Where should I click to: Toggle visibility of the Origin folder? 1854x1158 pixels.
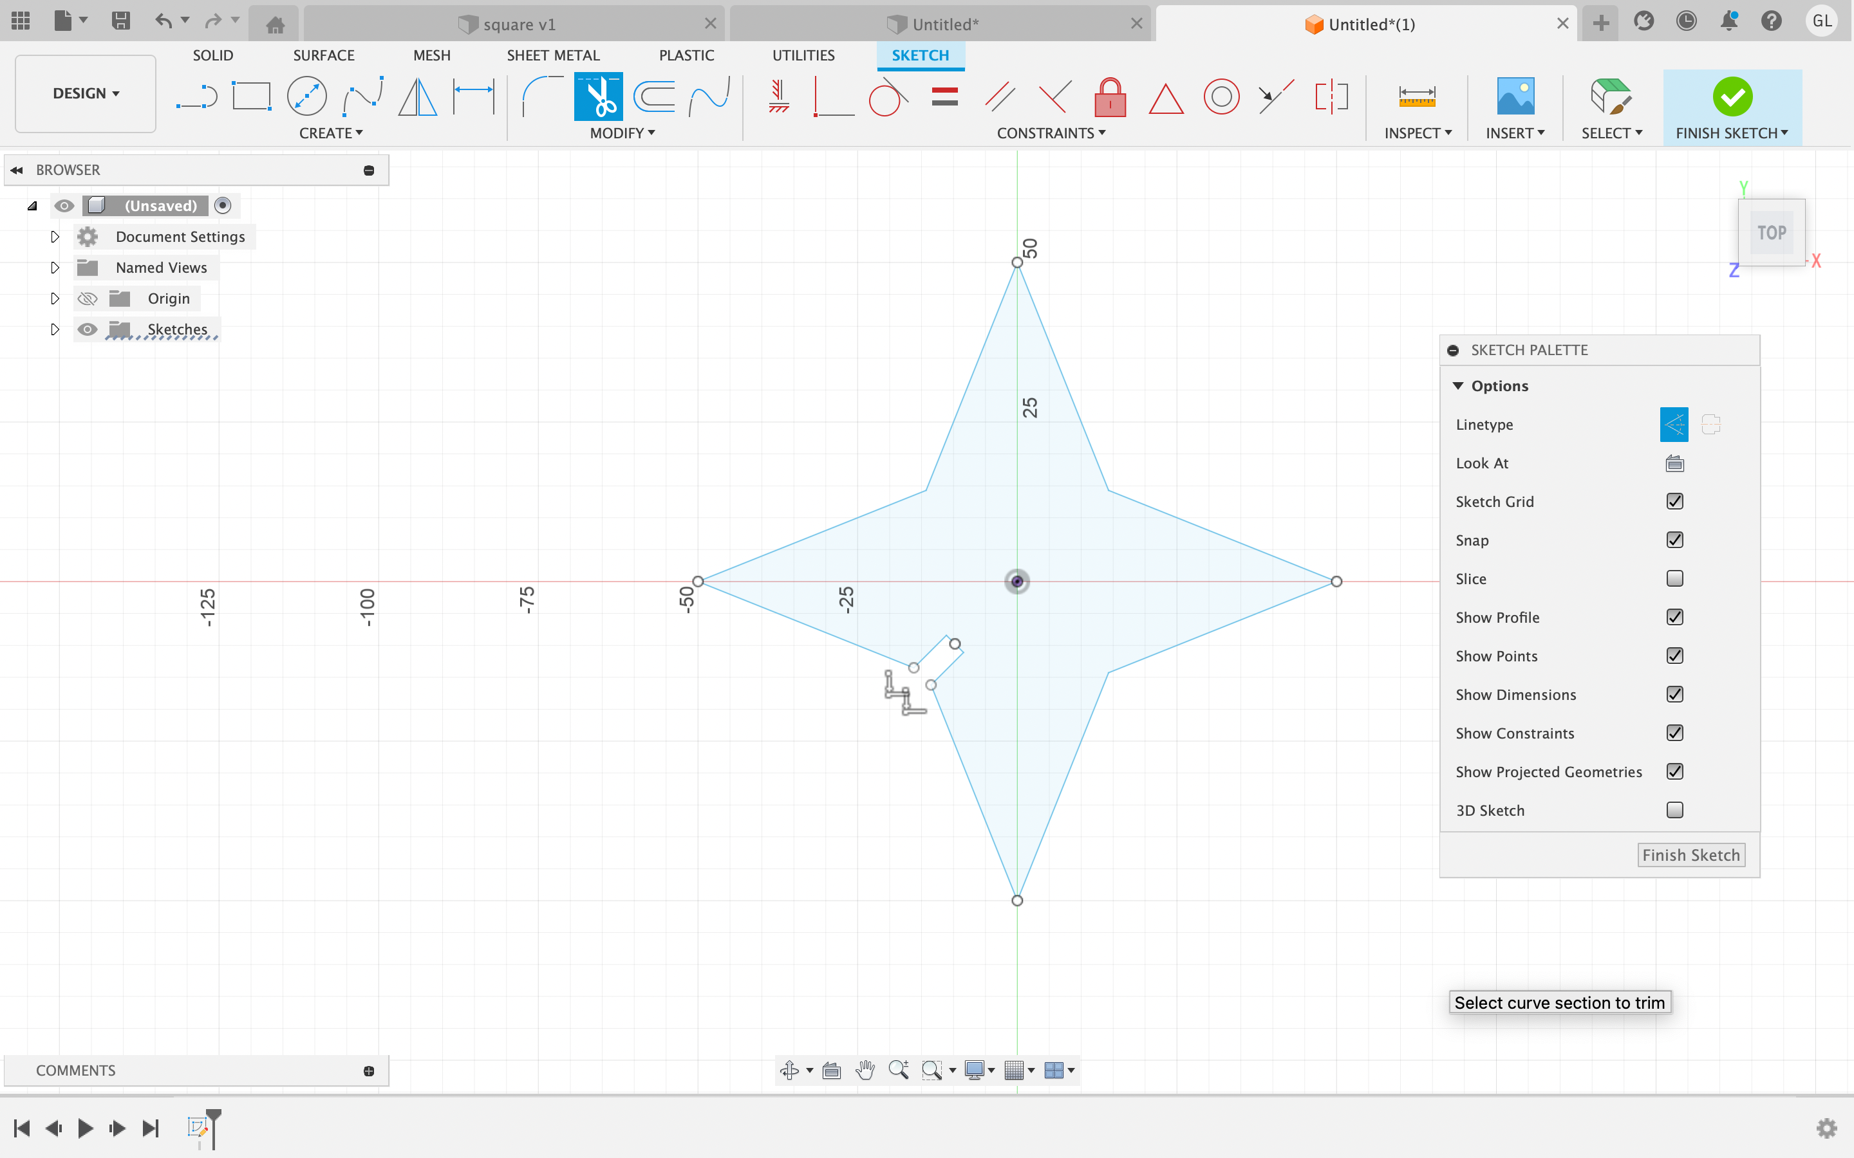(x=88, y=299)
